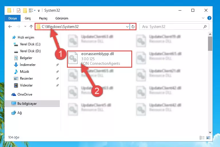Click the pin icon next to Müzik
The width and height of the screenshot is (220, 147).
point(57,72)
